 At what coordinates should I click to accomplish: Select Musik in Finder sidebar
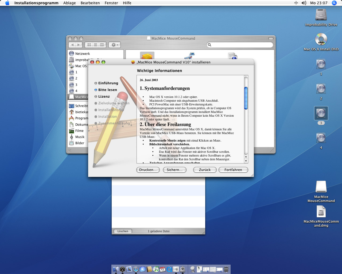point(78,137)
